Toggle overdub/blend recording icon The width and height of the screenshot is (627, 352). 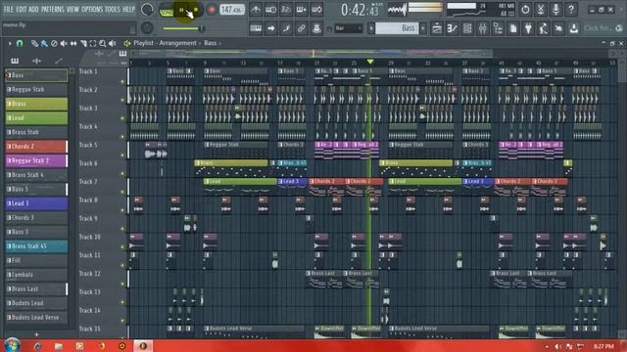tap(301, 10)
